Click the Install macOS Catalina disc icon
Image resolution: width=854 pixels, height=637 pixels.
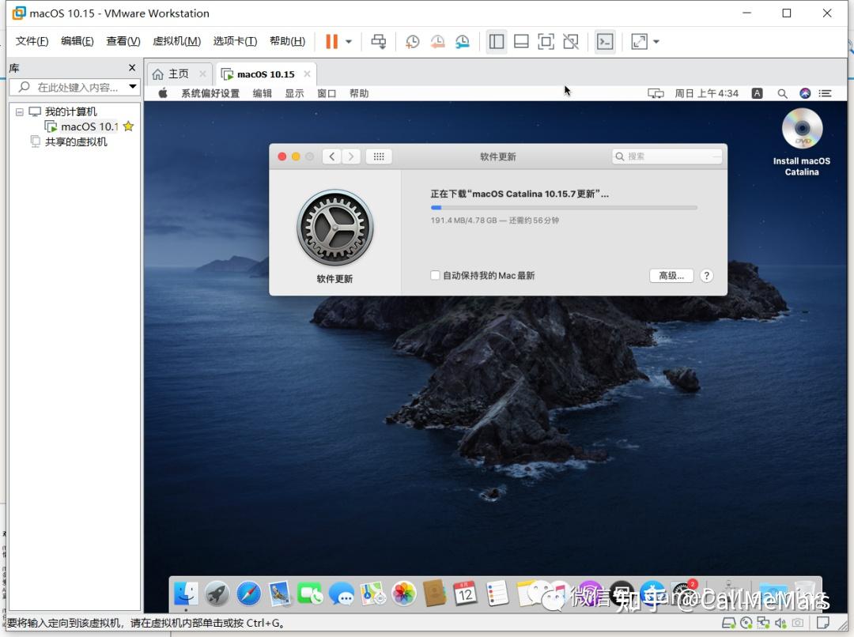click(x=802, y=129)
